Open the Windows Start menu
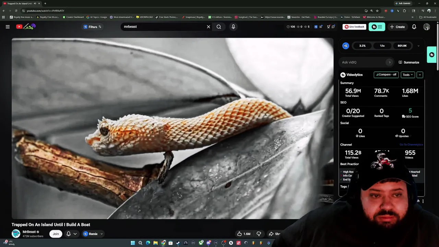Viewport: 439px width, 247px height. (133, 243)
